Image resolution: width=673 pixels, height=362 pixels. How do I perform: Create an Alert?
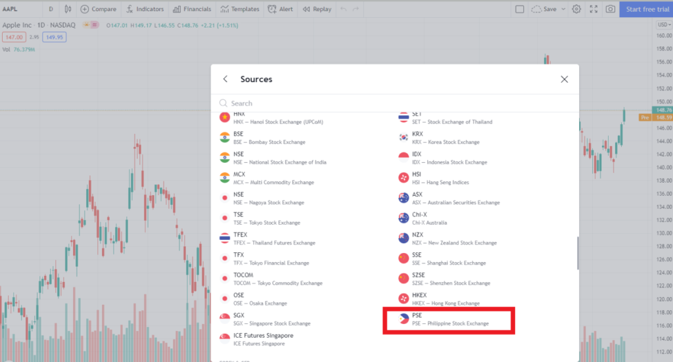point(280,9)
